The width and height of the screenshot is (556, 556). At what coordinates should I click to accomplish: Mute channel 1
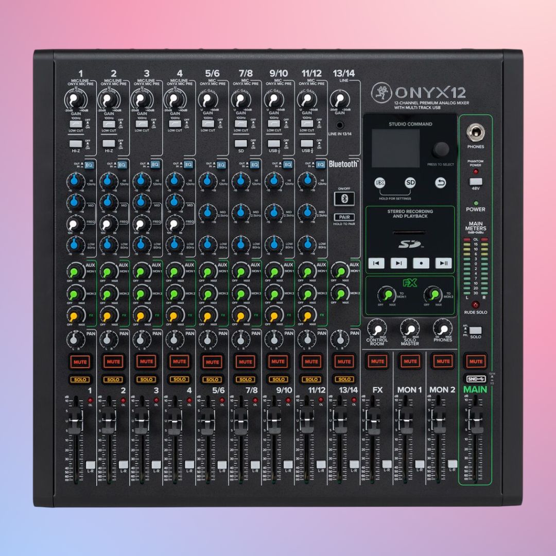tap(80, 361)
